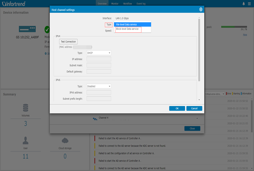Click the Test Connection button
This screenshot has width=254, height=171.
coord(69,42)
